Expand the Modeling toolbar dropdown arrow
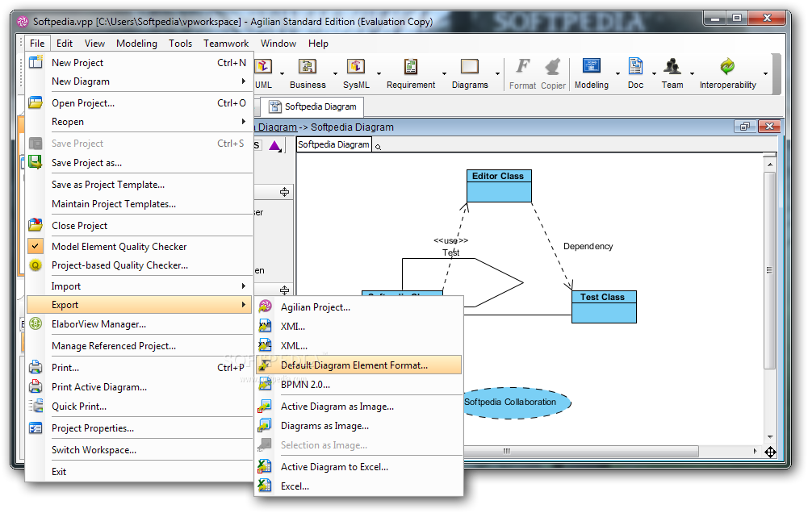 618,73
